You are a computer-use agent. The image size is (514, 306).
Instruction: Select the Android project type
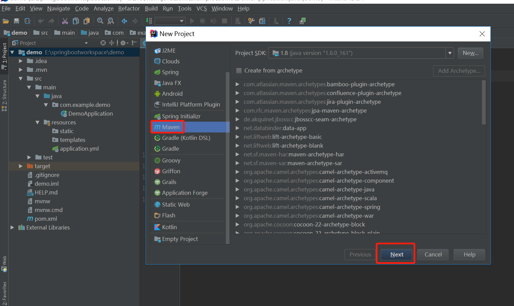pyautogui.click(x=172, y=93)
